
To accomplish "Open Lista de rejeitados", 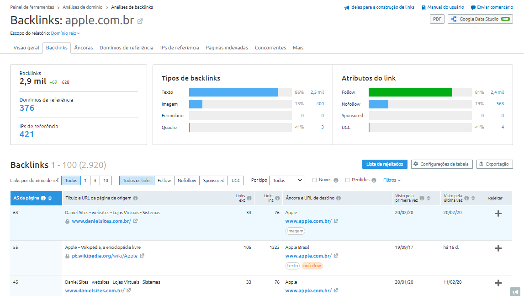I will click(x=385, y=164).
